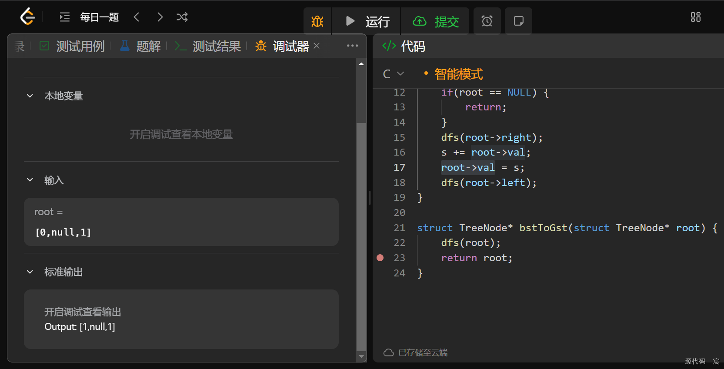The width and height of the screenshot is (724, 369).
Task: Run the code with 运行 button
Action: [367, 21]
